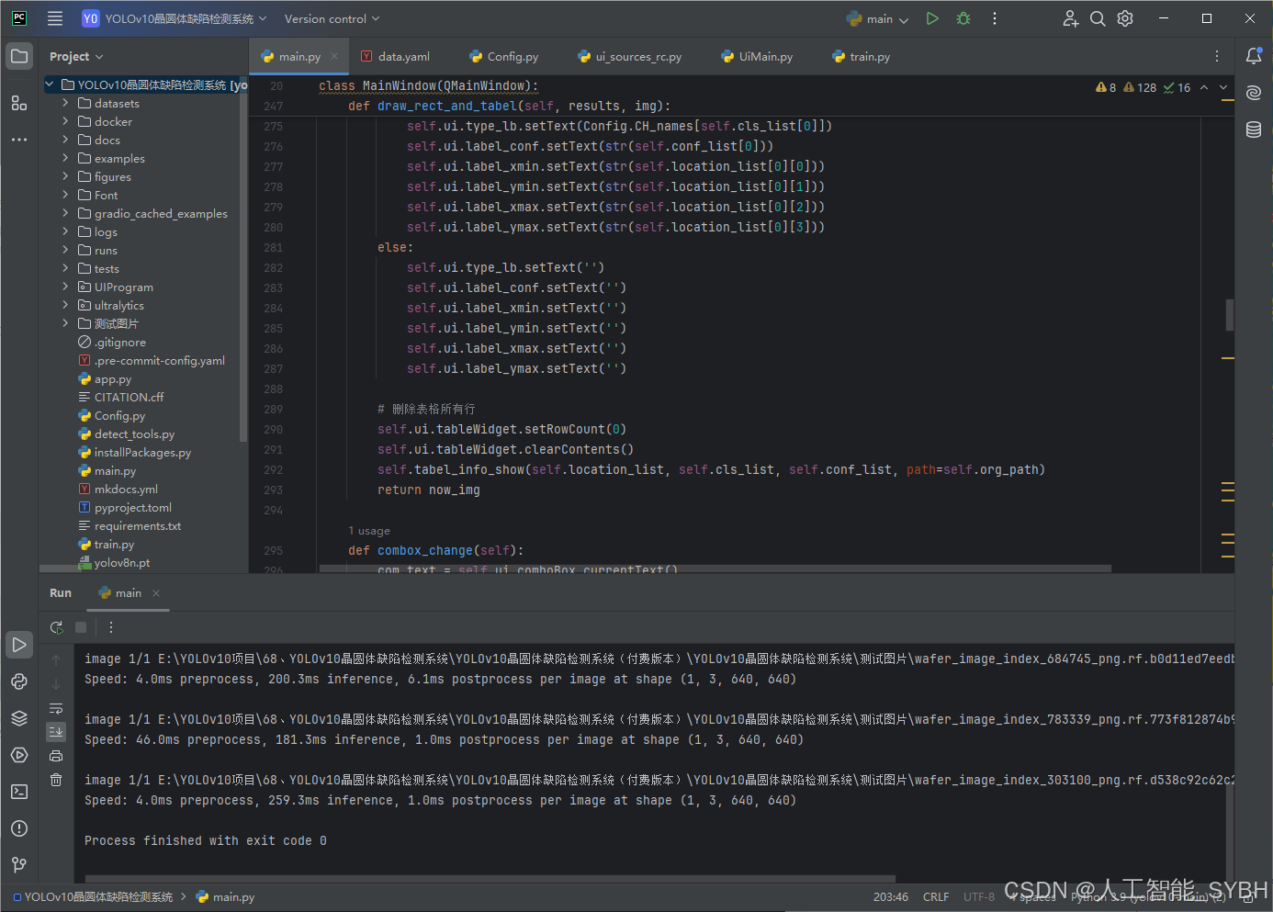
Task: Start debugging with the bug icon
Action: click(x=963, y=18)
